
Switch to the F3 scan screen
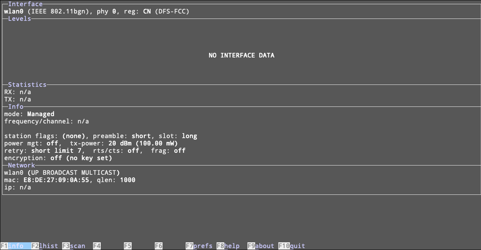74,246
